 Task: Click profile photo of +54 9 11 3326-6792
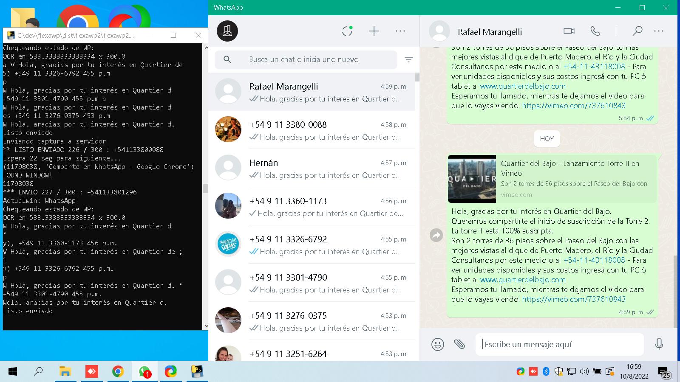(228, 244)
